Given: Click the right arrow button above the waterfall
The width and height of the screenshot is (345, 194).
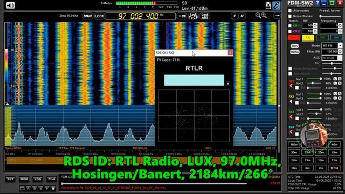Looking at the screenshot, I should point(277,16).
